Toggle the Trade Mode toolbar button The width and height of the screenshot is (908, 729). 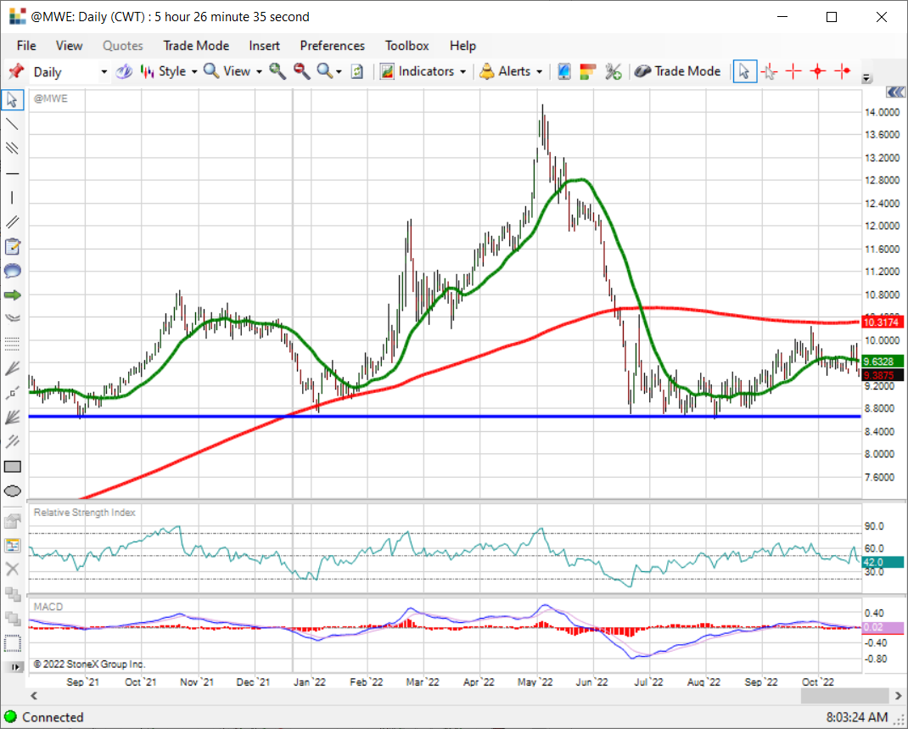click(677, 71)
